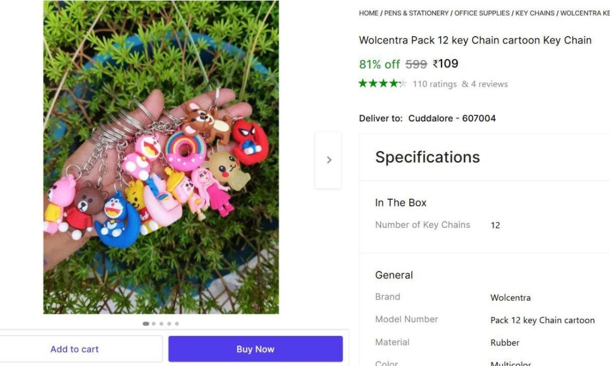Click the first filled rating star
The image size is (610, 366).
tap(362, 83)
